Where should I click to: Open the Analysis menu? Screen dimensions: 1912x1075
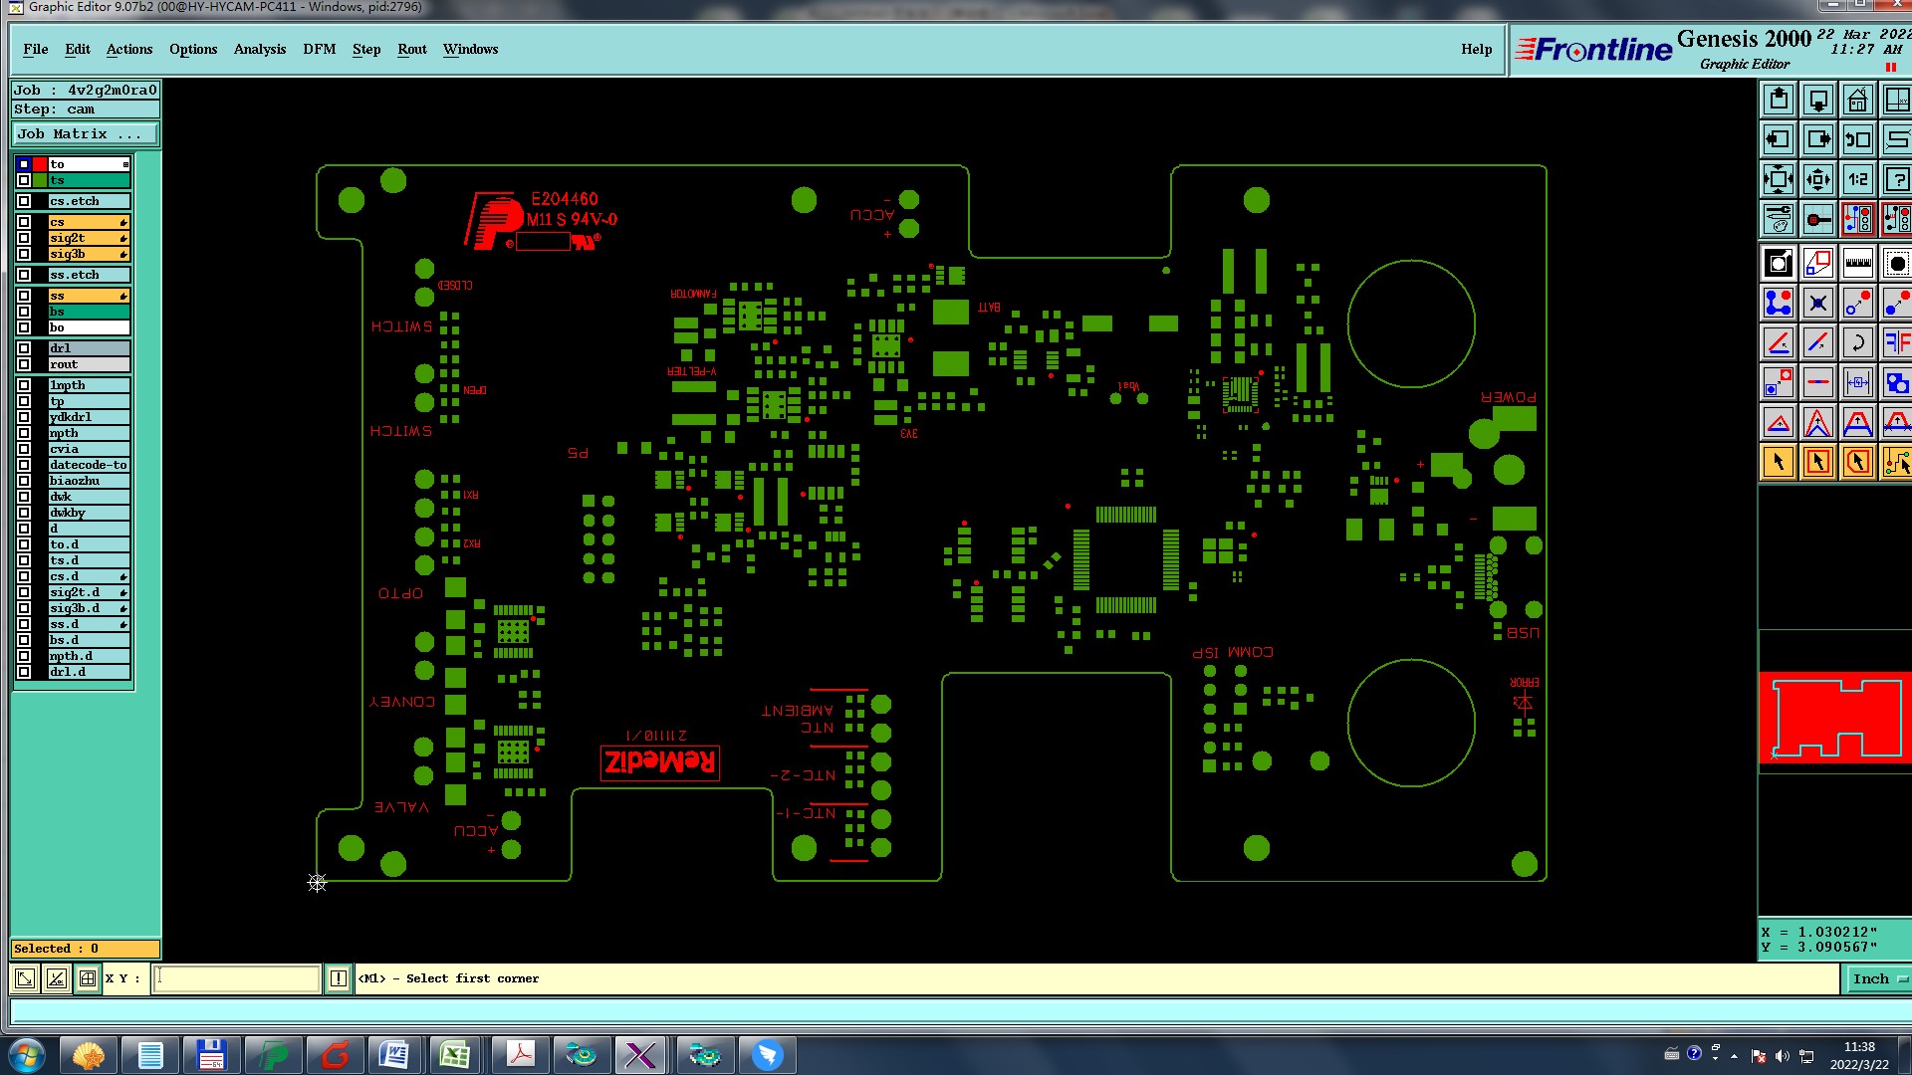(259, 49)
